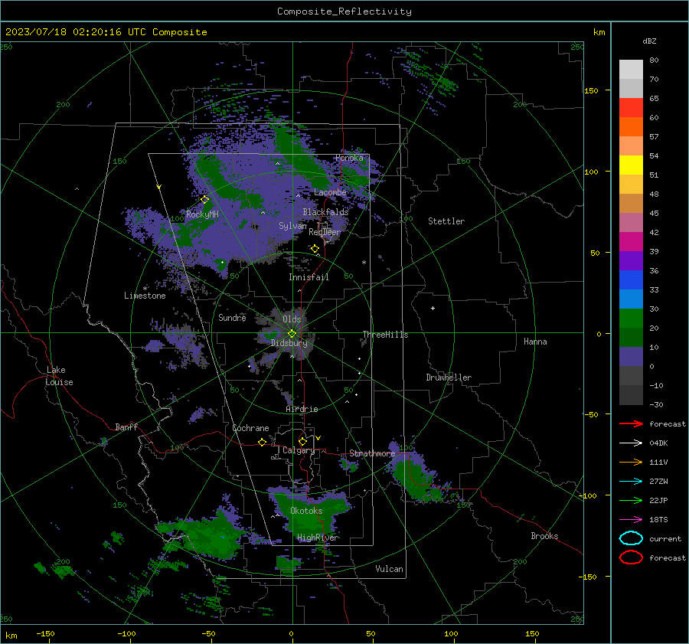Screen dimensions: 689x644
Task: Click the cyan 27ZW arrow legend icon
Action: tap(631, 482)
